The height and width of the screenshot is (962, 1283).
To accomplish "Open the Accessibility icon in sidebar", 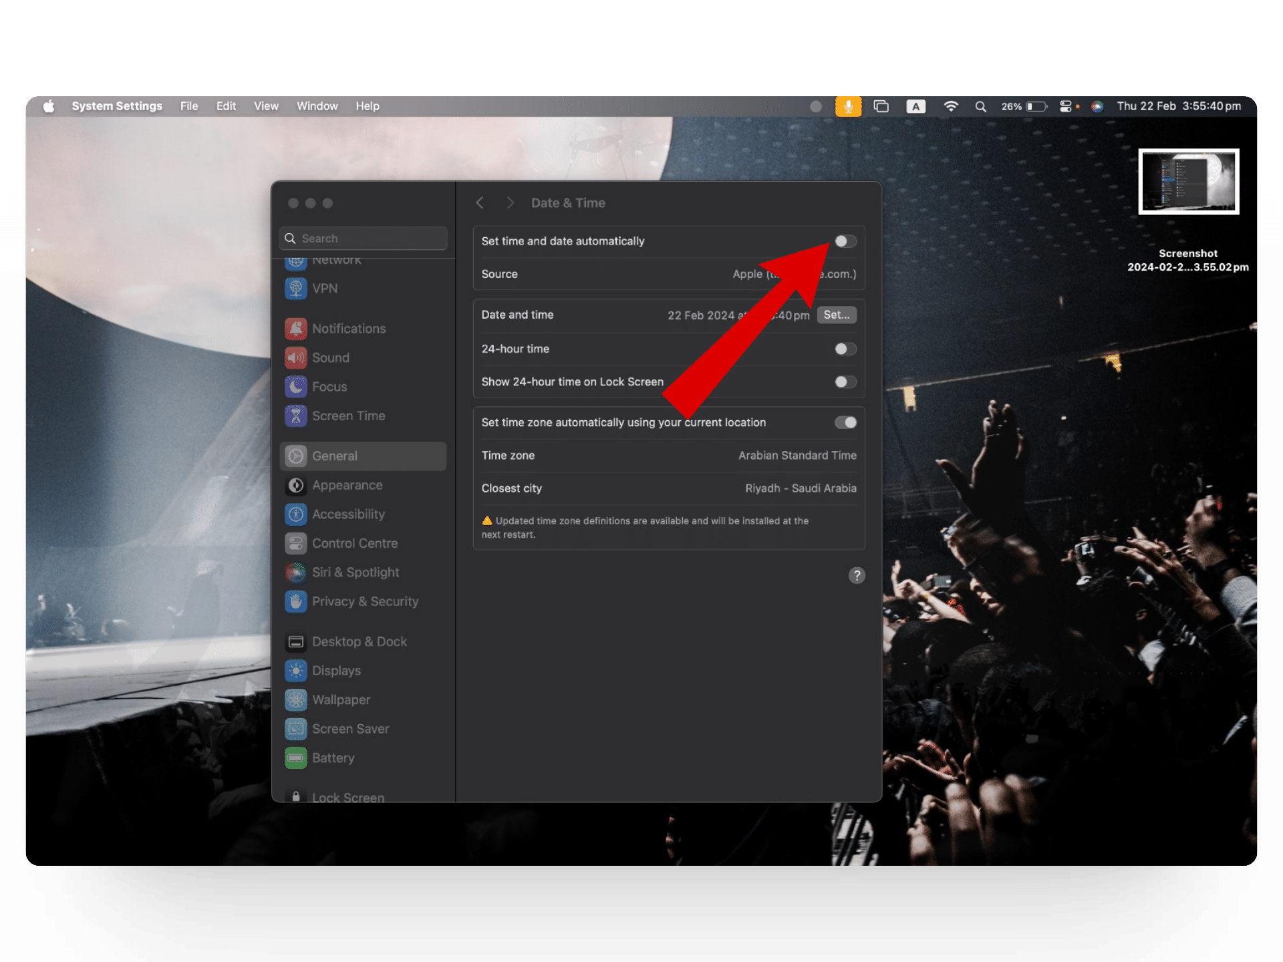I will tap(296, 514).
